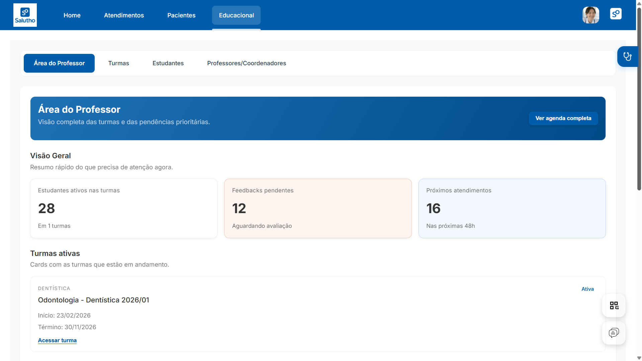Switch to the Estudantes tab
The height and width of the screenshot is (361, 642).
(168, 63)
